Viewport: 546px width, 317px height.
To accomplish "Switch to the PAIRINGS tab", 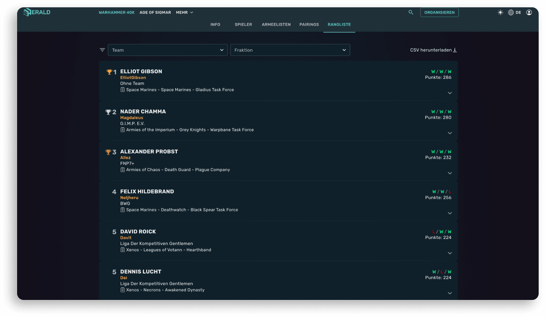I will [x=309, y=24].
